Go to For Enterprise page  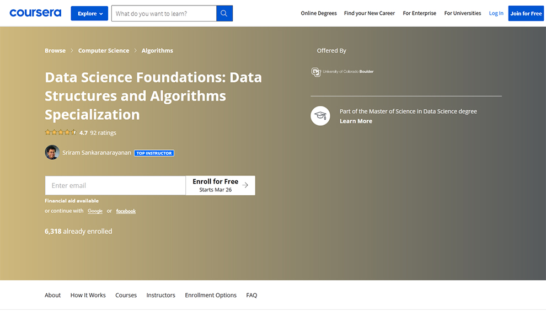(419, 13)
